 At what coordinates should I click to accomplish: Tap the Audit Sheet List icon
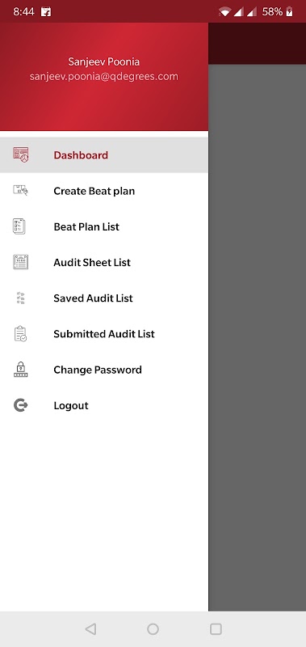pos(21,262)
